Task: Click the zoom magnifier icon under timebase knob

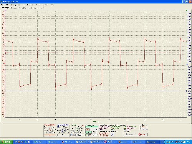Action: tap(71, 135)
